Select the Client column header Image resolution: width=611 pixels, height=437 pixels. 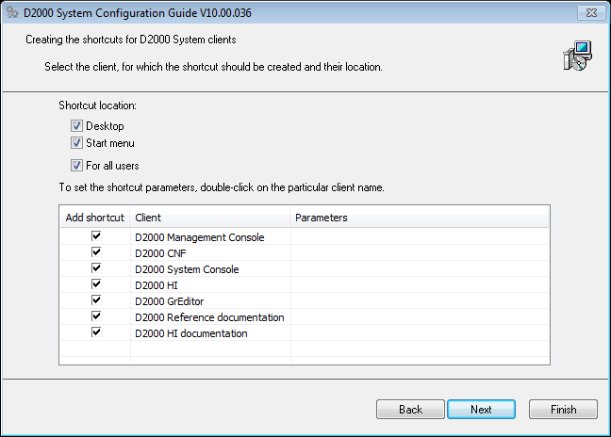(210, 218)
